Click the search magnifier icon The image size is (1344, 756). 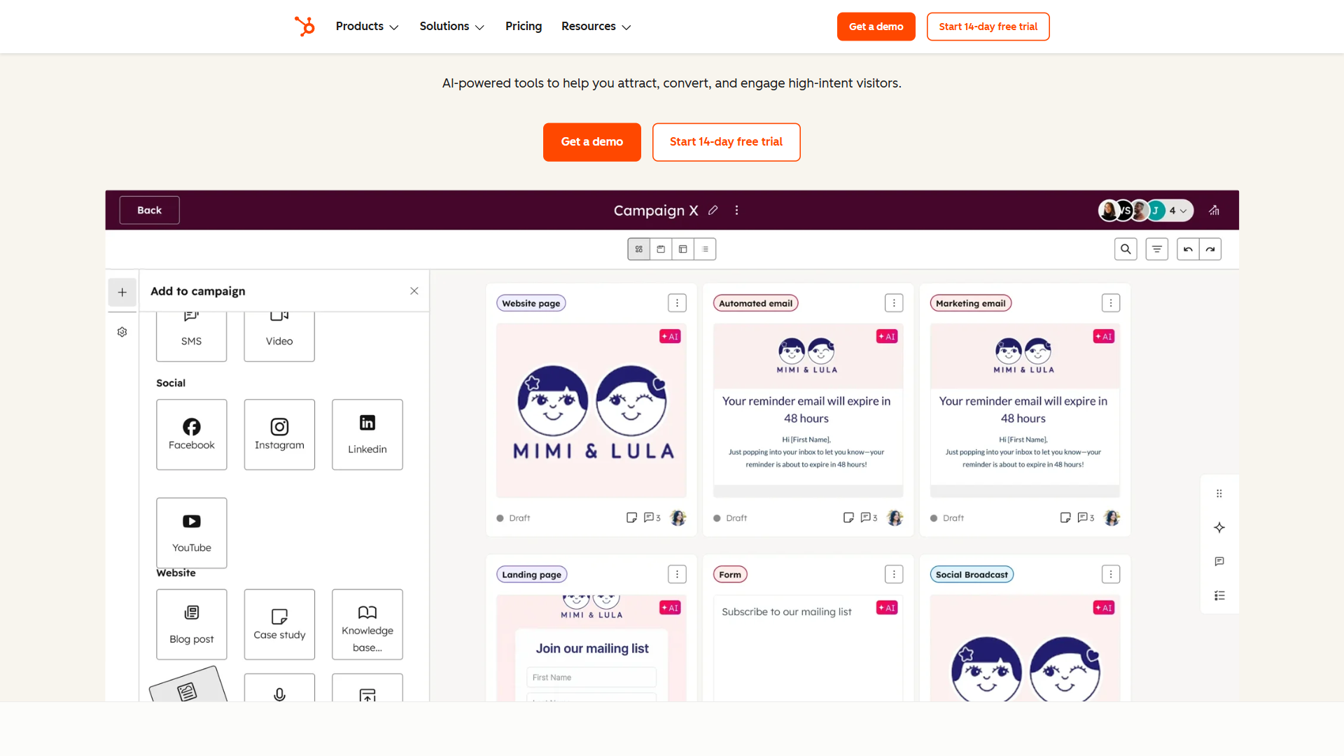1126,249
